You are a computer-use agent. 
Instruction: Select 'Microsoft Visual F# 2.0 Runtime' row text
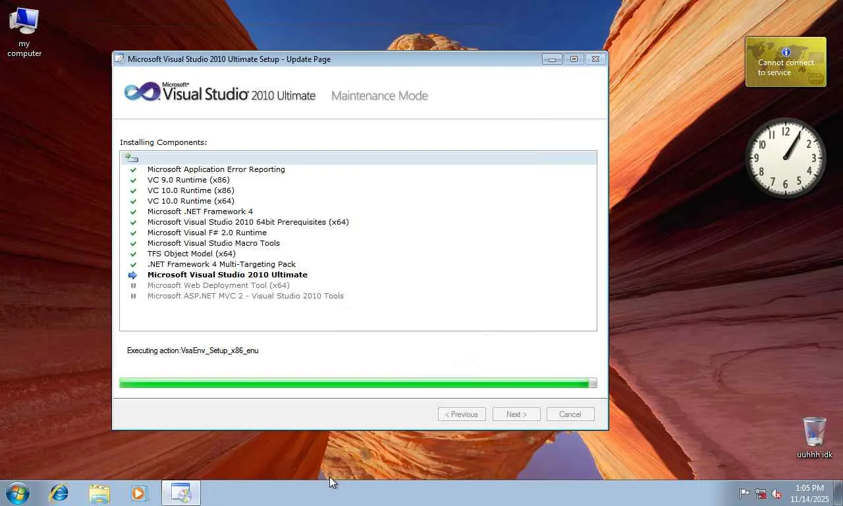tap(207, 233)
